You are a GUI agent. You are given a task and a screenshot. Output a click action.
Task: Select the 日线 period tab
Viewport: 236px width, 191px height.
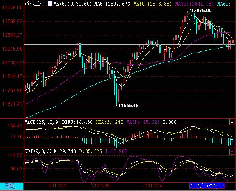pyautogui.click(x=10, y=186)
